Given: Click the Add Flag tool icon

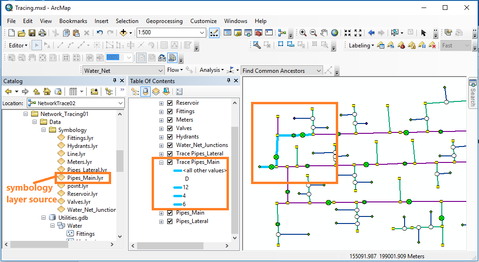Looking at the screenshot, I should tap(231, 70).
